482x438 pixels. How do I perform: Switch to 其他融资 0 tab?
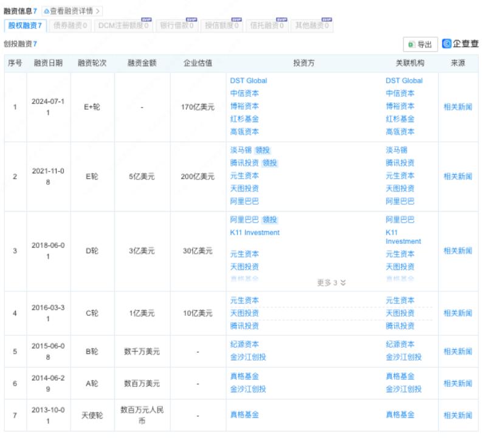312,26
